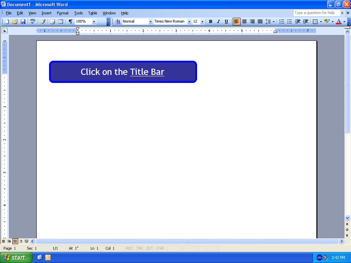Run the Spelling and Grammar check
The height and width of the screenshot is (263, 351).
coord(33,22)
